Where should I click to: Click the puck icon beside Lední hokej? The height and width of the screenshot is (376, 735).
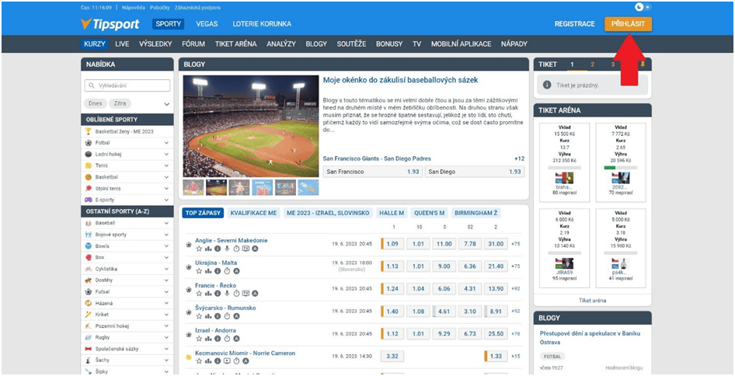coord(88,155)
